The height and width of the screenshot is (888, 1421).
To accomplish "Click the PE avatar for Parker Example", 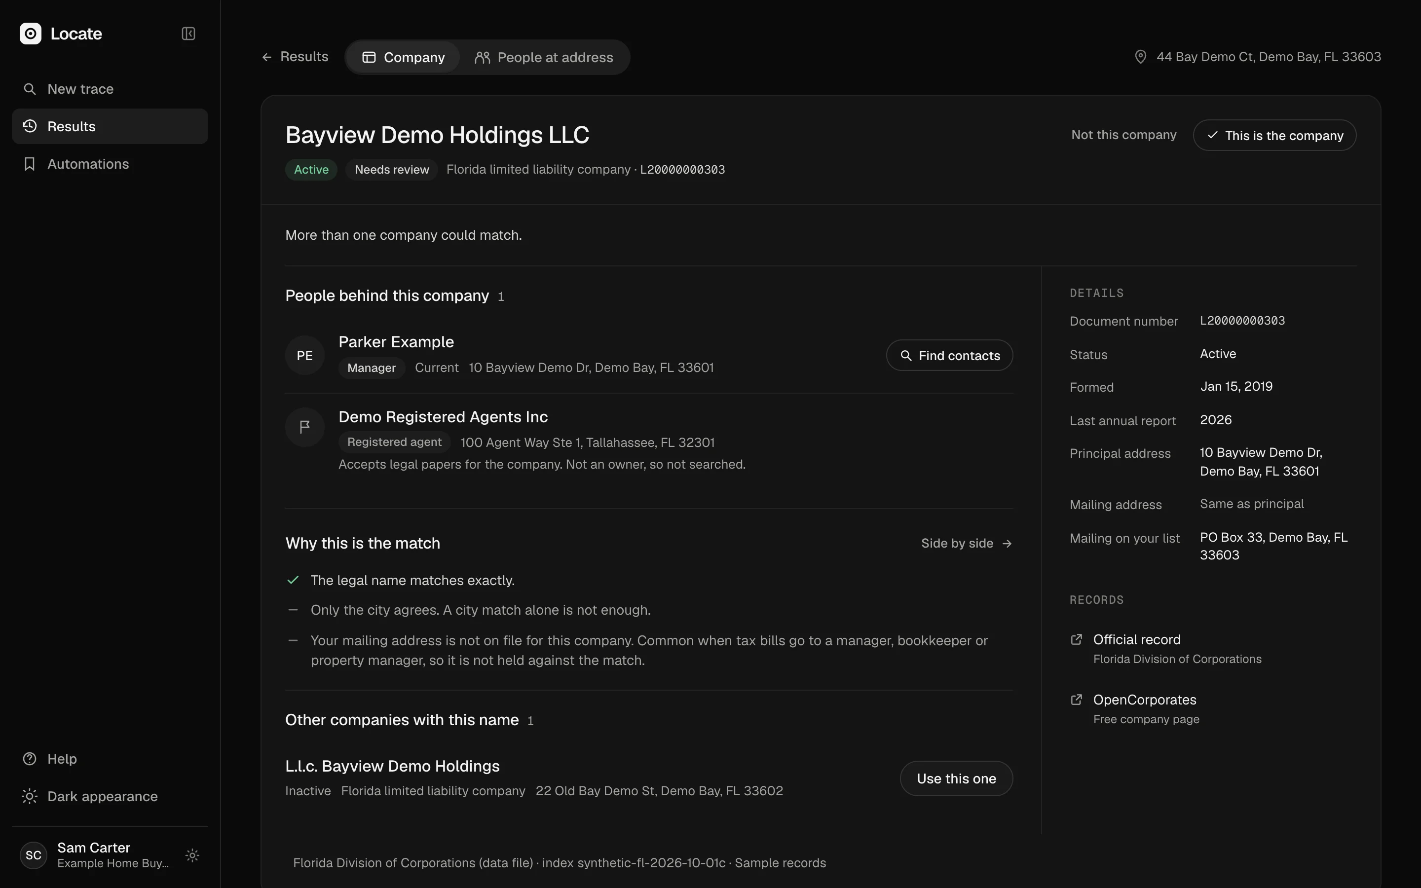I will [305, 355].
